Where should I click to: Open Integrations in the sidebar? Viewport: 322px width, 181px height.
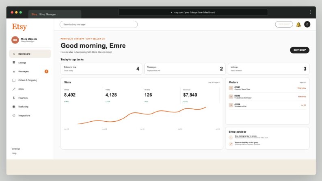click(x=30, y=116)
